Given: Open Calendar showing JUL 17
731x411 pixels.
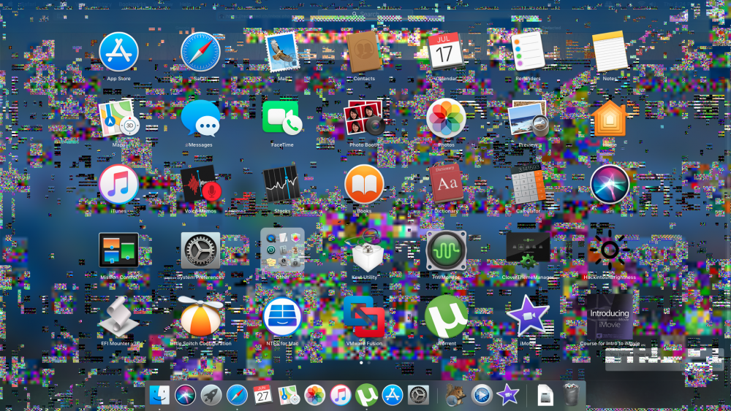Looking at the screenshot, I should [446, 52].
